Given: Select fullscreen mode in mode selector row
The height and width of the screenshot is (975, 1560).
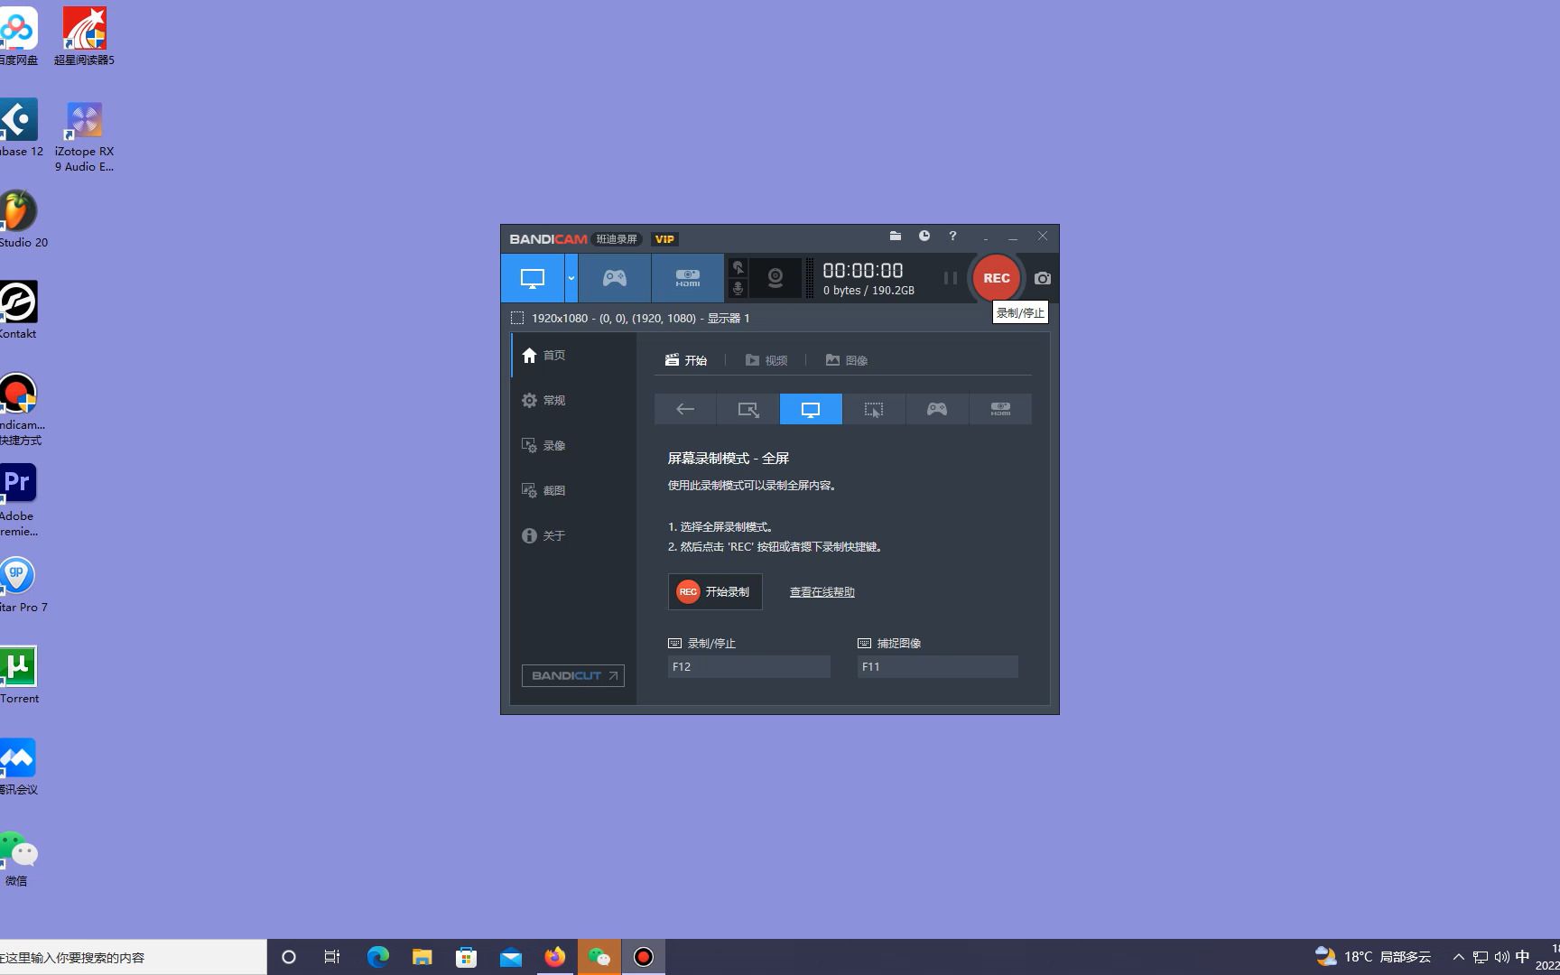Looking at the screenshot, I should pyautogui.click(x=811, y=409).
